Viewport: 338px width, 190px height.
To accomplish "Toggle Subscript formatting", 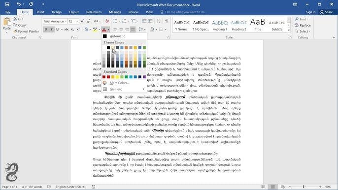I will point(72,30).
